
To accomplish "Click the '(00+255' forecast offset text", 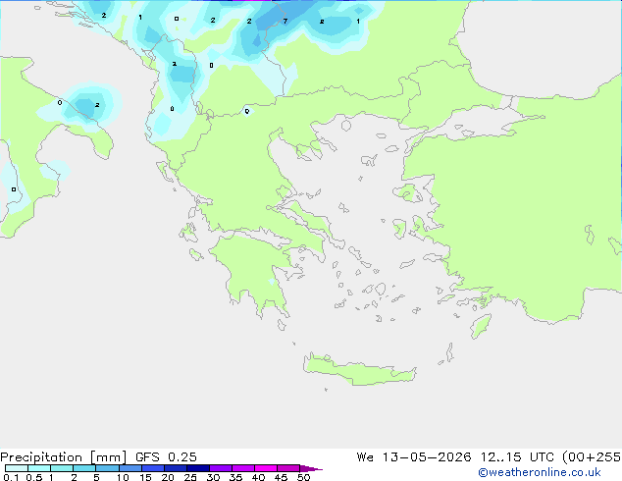I will 592,457.
